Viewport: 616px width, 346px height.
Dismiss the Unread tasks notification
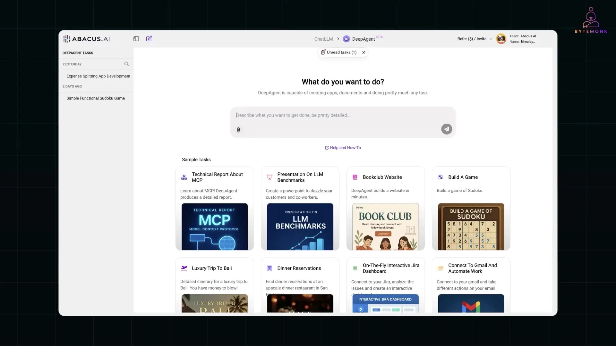[364, 52]
